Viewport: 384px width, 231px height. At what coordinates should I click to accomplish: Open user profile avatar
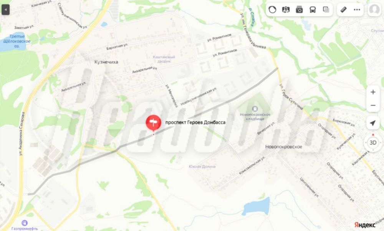coord(374,10)
